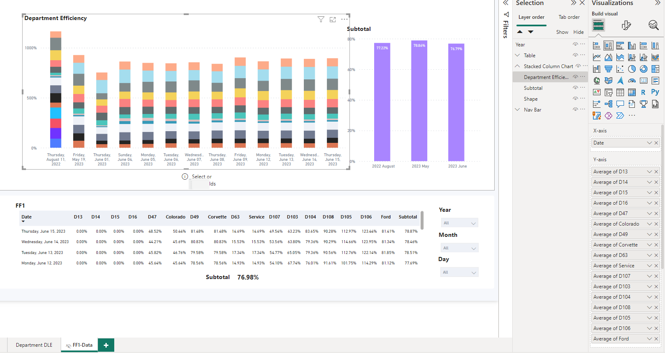
Task: Choose the decomposition tree visual icon
Action: click(x=609, y=104)
